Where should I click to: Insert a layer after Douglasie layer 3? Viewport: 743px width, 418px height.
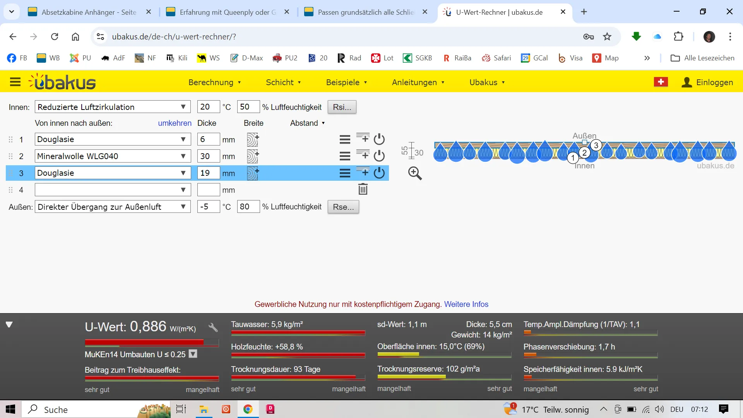click(x=363, y=172)
